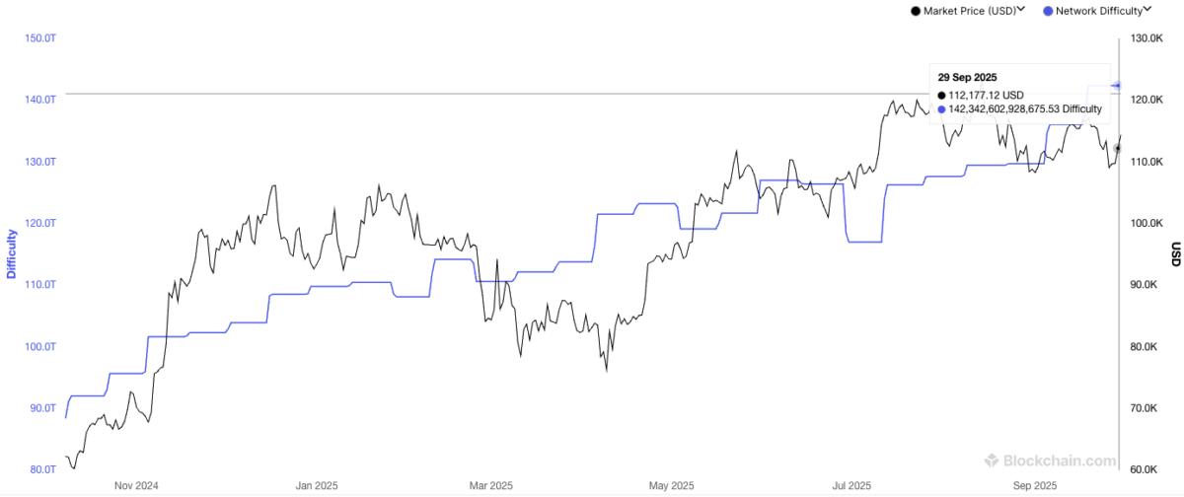The height and width of the screenshot is (497, 1184).
Task: Expand the chevron next to Market Price (USD)
Action: pyautogui.click(x=1021, y=10)
